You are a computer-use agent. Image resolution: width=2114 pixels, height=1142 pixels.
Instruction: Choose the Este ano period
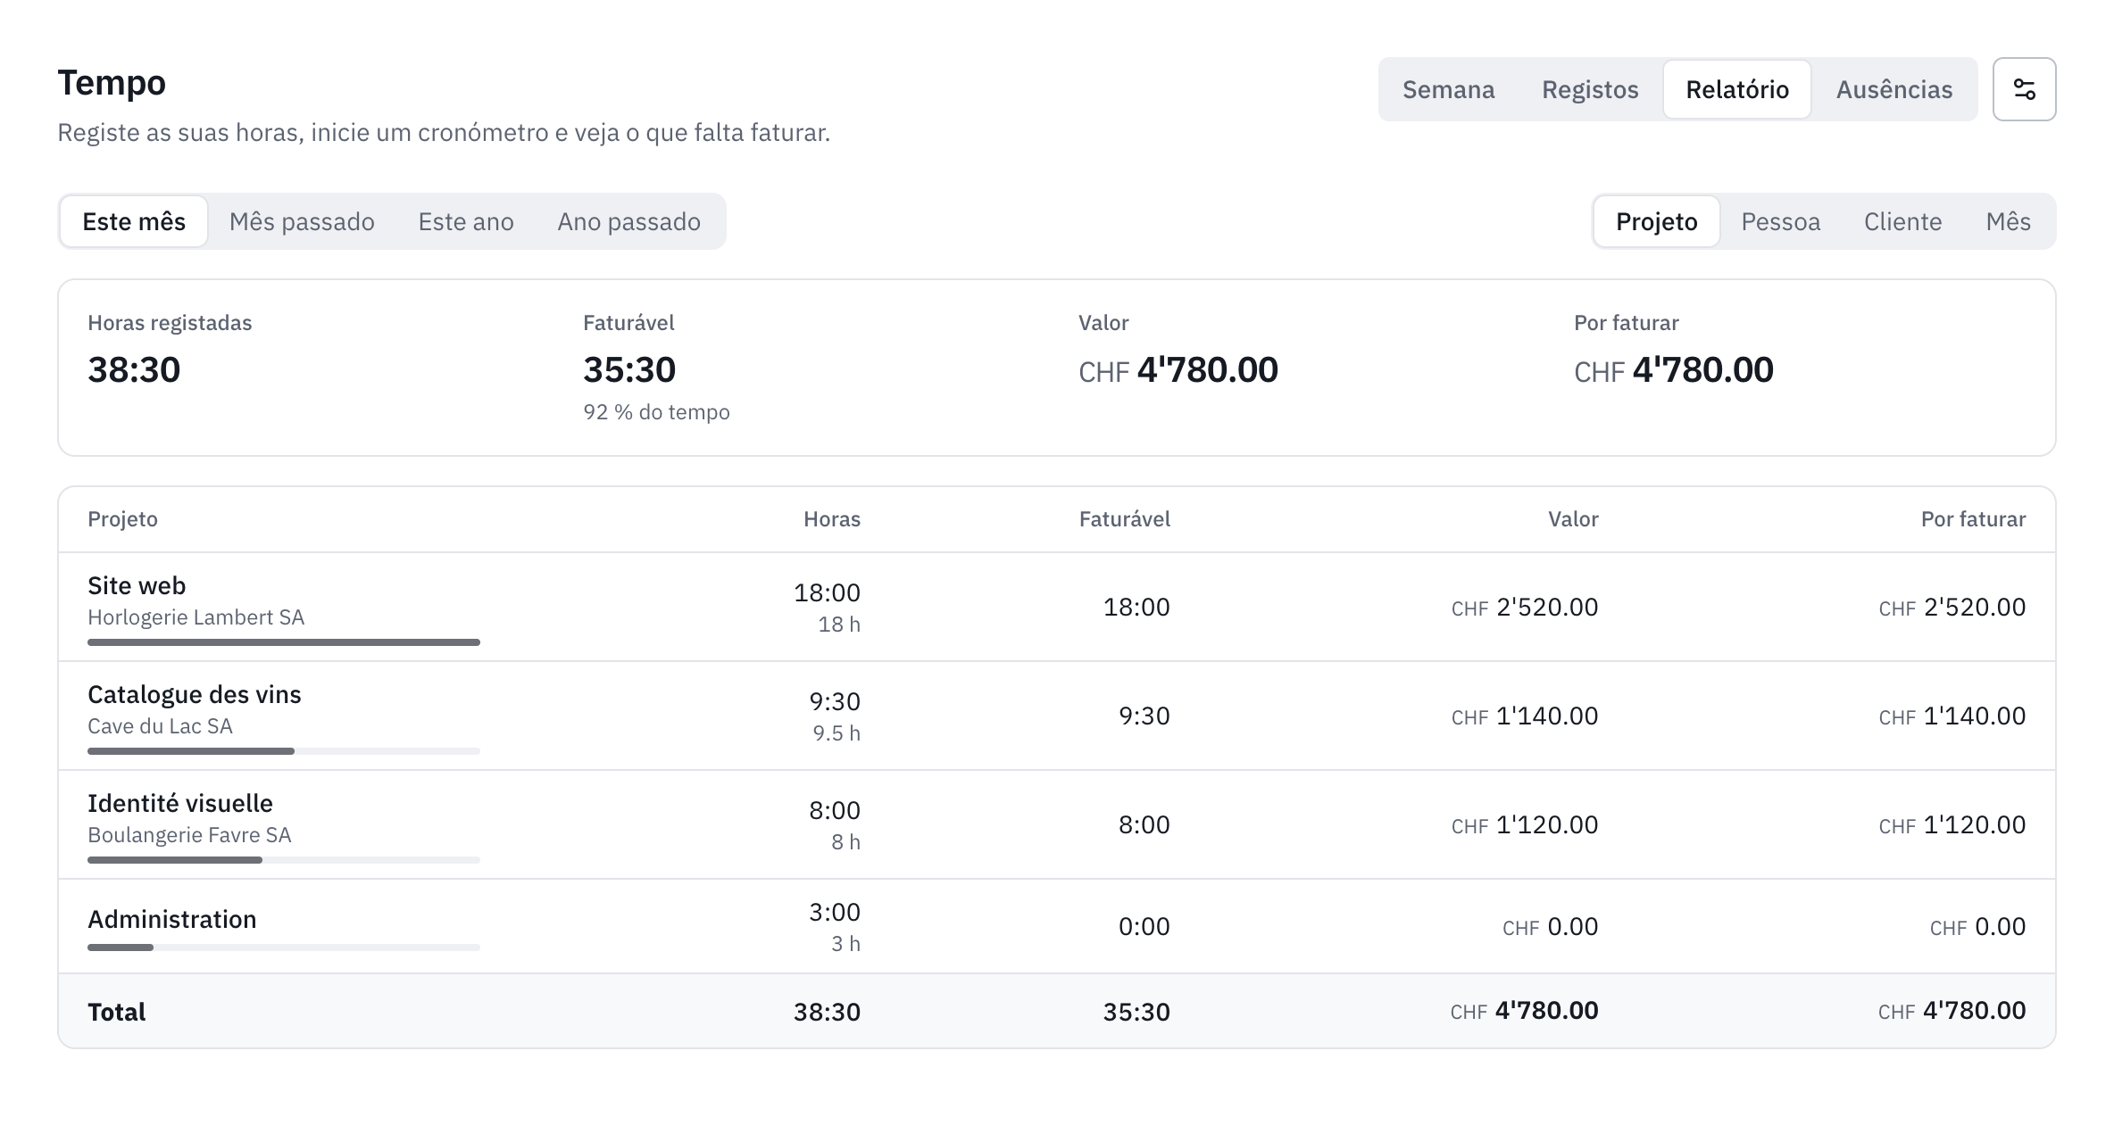(x=466, y=221)
